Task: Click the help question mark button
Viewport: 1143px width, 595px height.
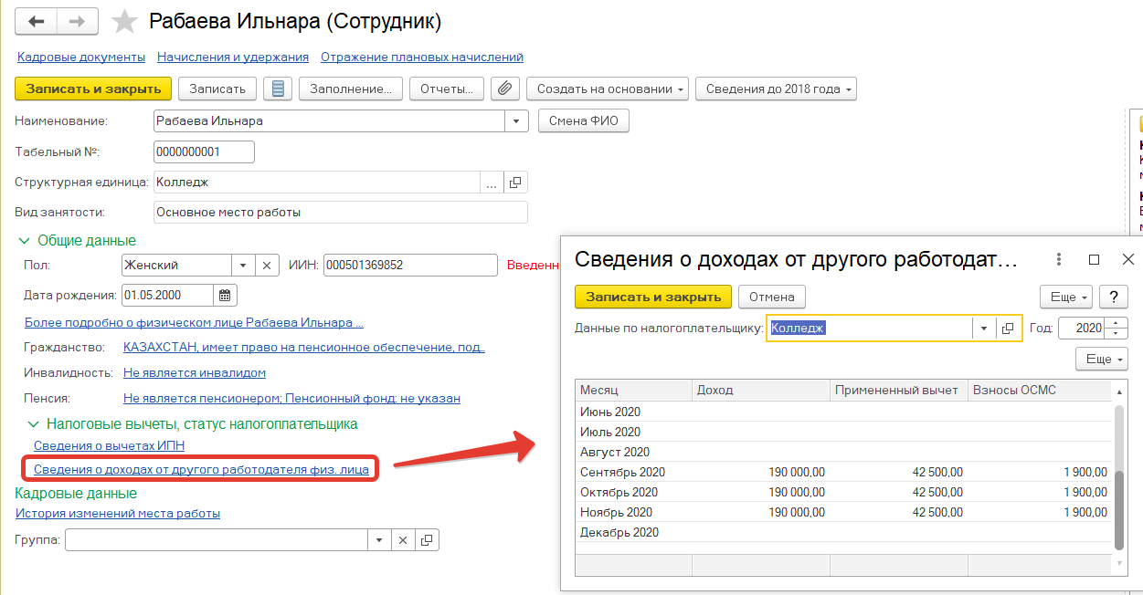Action: [x=1113, y=297]
